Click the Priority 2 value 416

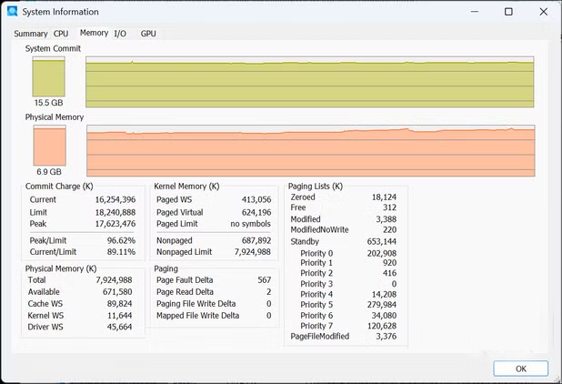coord(389,273)
